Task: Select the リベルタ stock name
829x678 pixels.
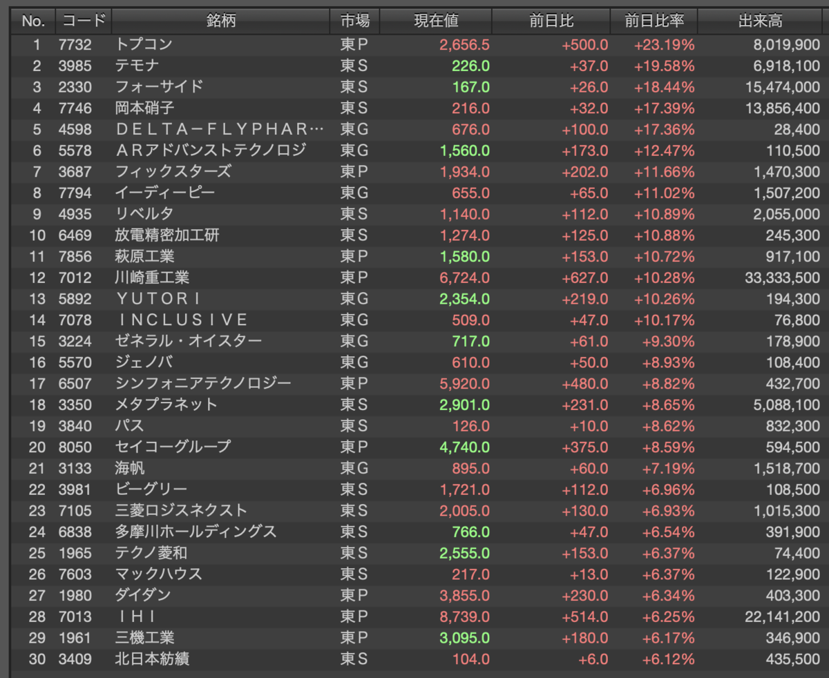Action: pos(144,215)
